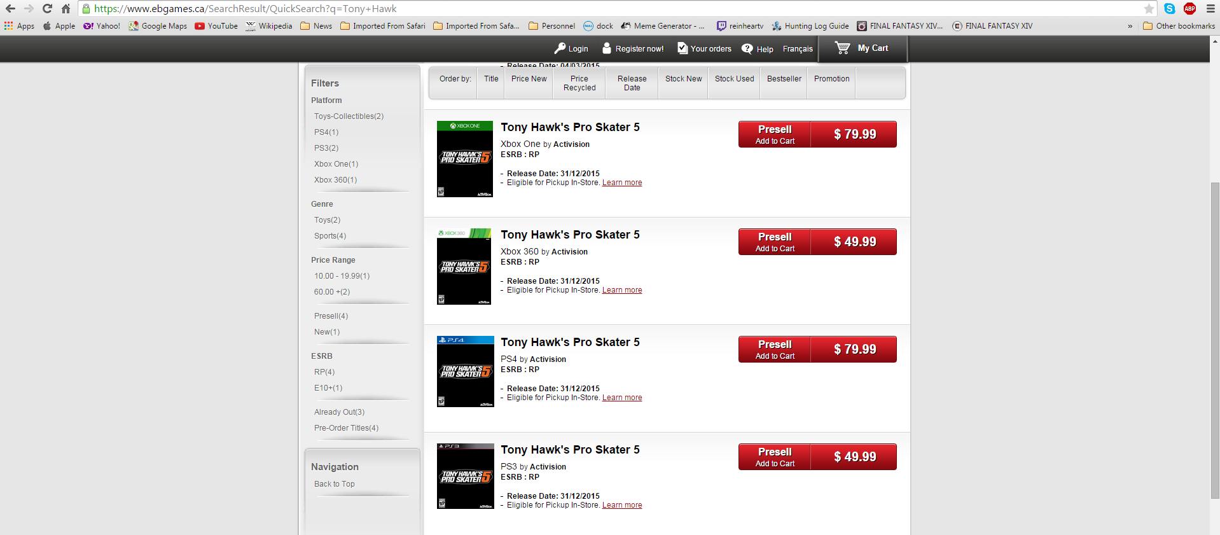Open the Apps bookmarks shortcut

[20, 26]
